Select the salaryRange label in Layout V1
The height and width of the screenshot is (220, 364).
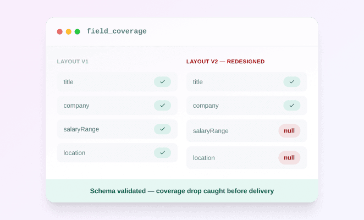(x=81, y=129)
